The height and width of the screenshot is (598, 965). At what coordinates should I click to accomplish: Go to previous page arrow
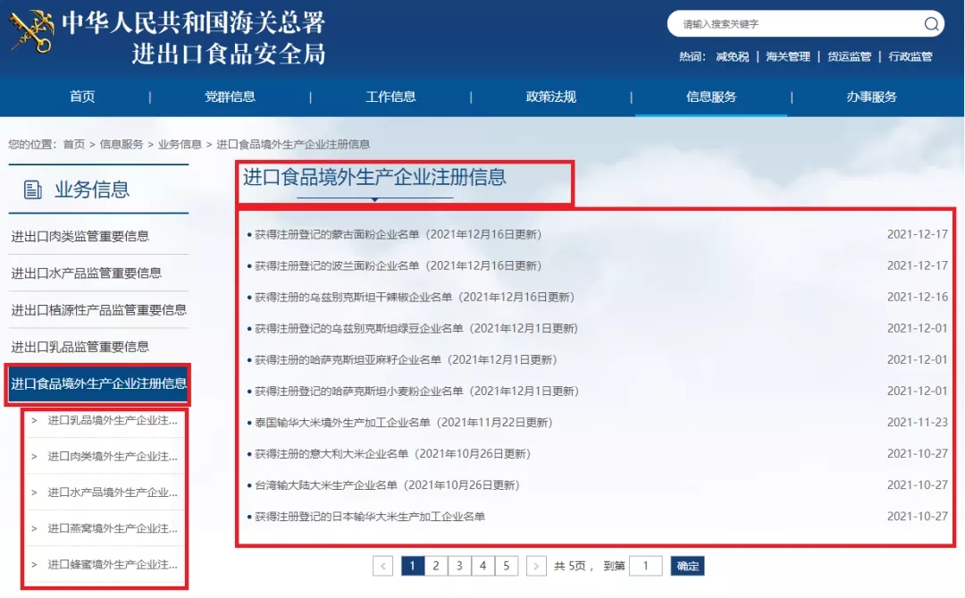tap(382, 566)
